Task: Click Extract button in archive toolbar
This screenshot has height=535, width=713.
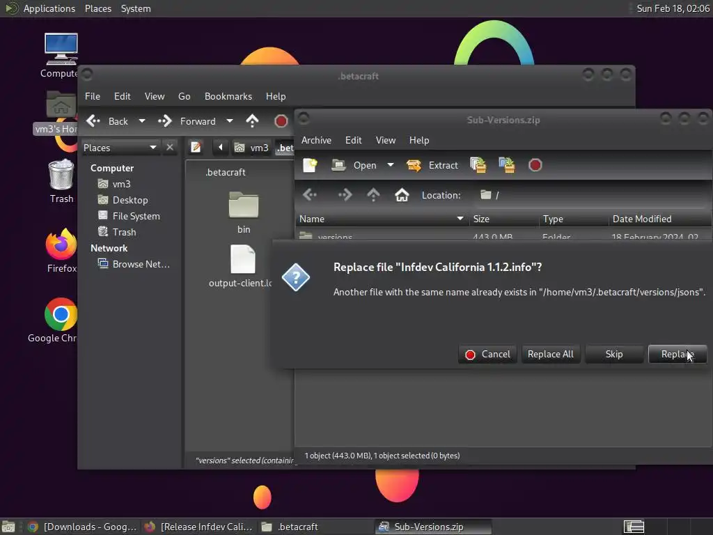Action: pyautogui.click(x=432, y=165)
